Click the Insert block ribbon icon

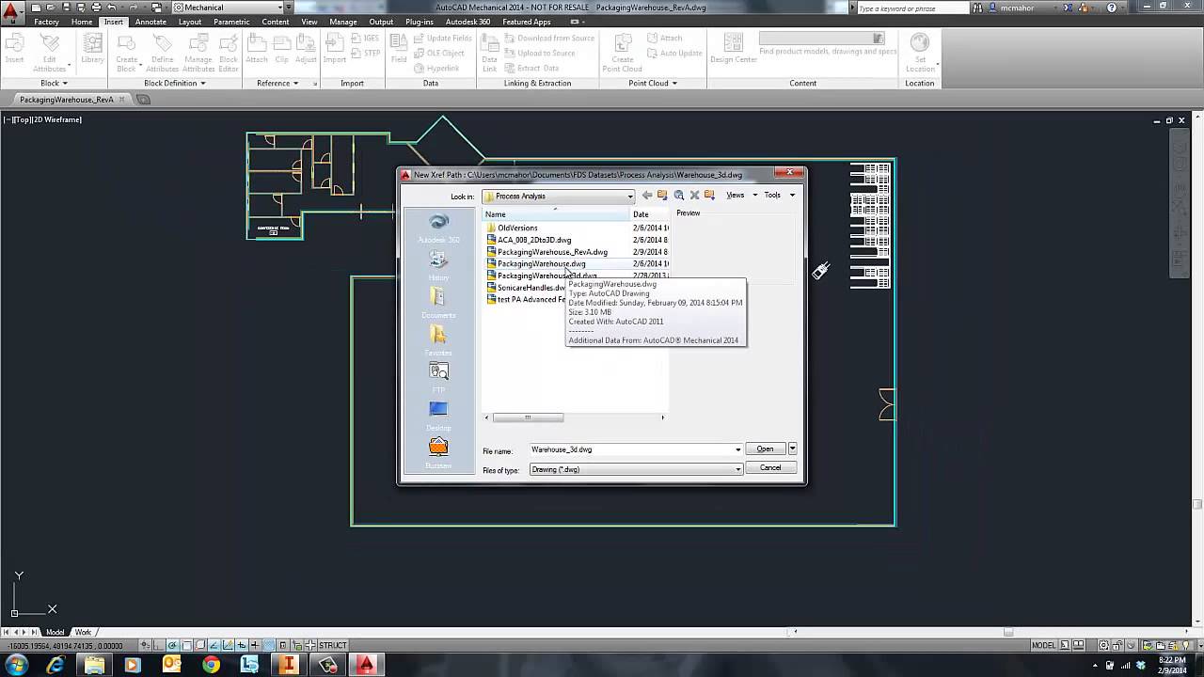coord(15,50)
